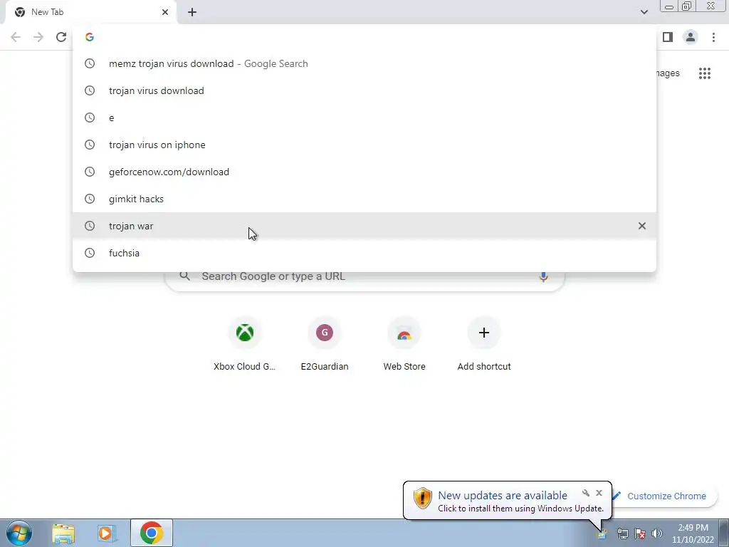Open a new tab with plus icon

click(192, 12)
